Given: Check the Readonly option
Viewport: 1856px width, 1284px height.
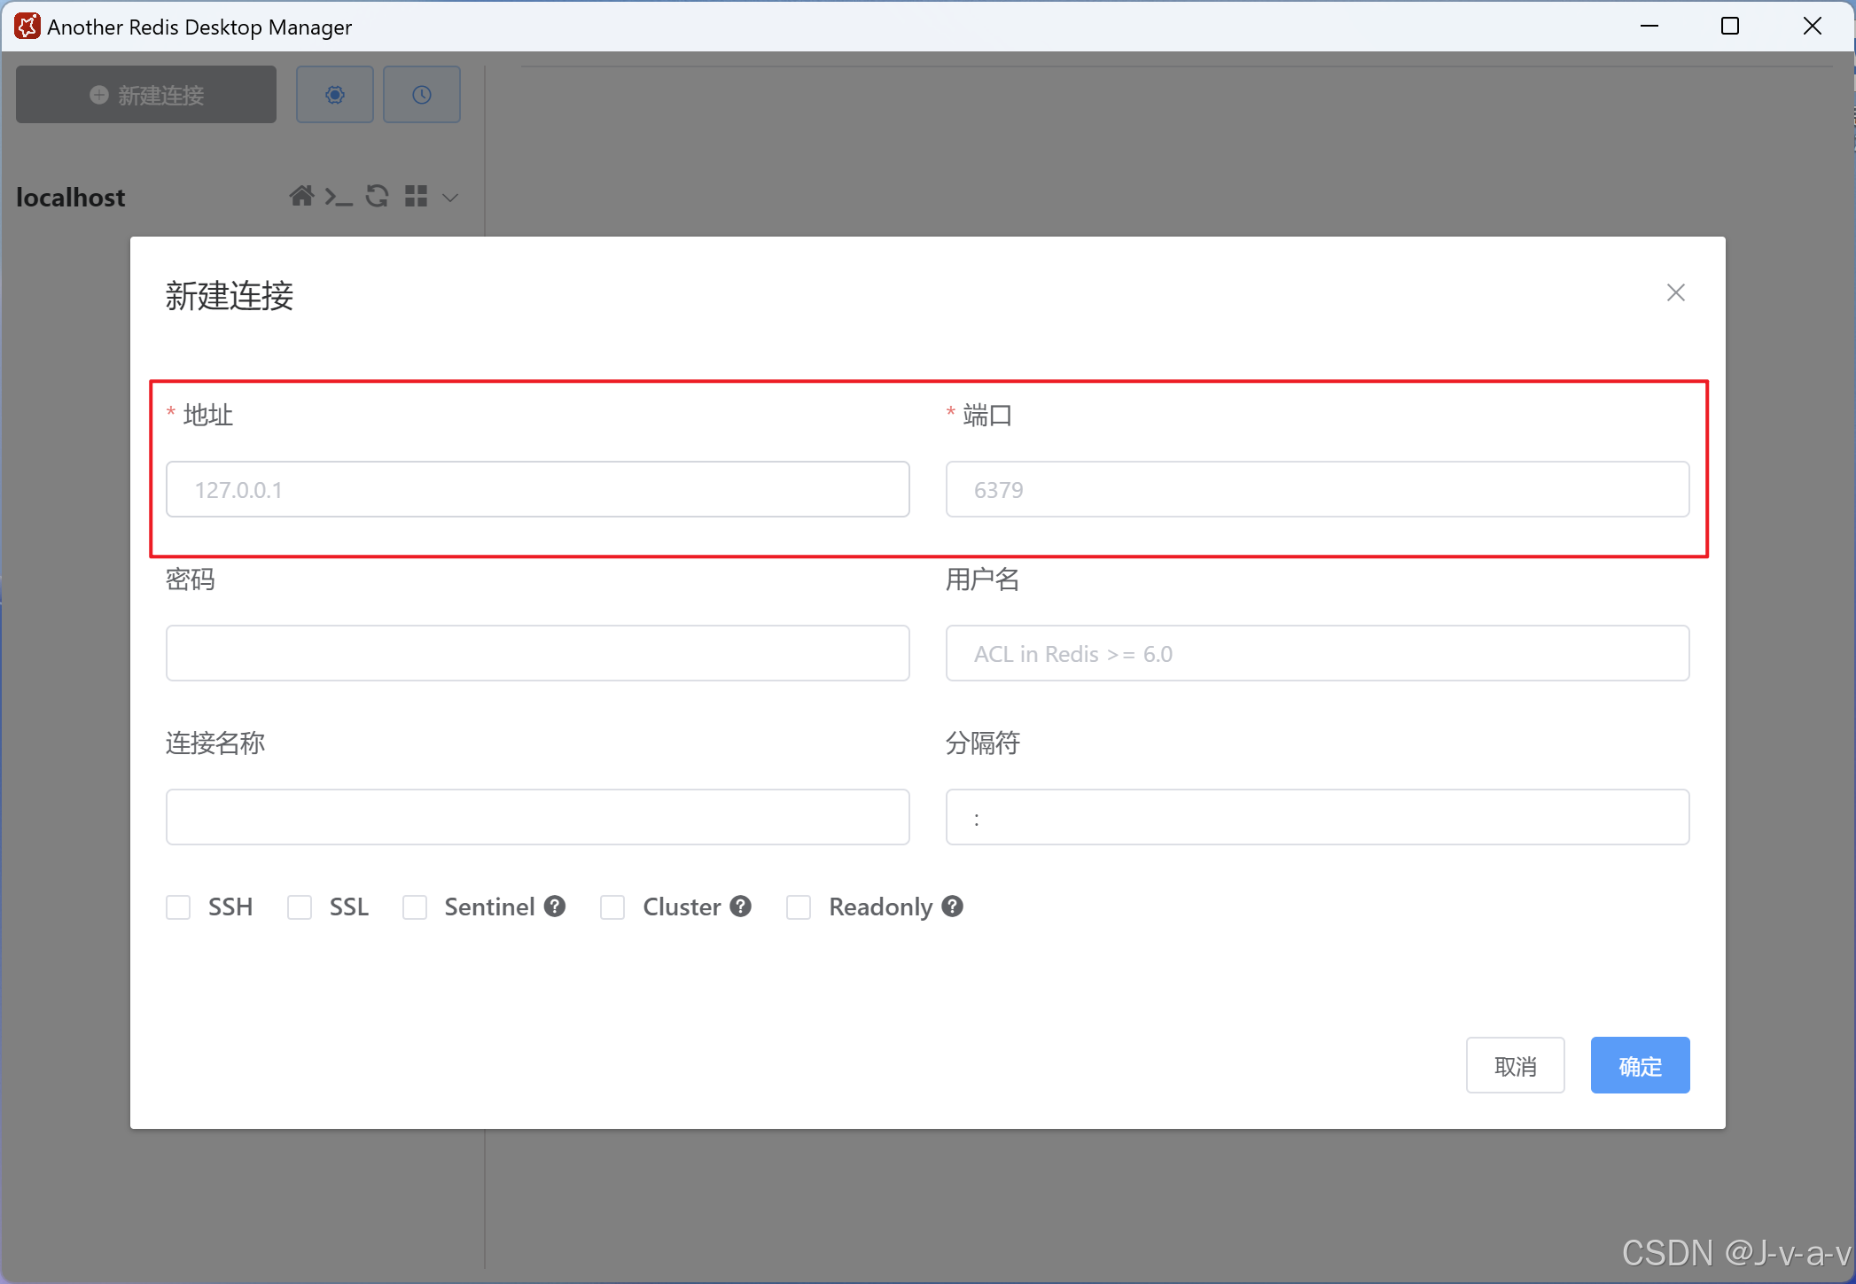Looking at the screenshot, I should tap(798, 907).
